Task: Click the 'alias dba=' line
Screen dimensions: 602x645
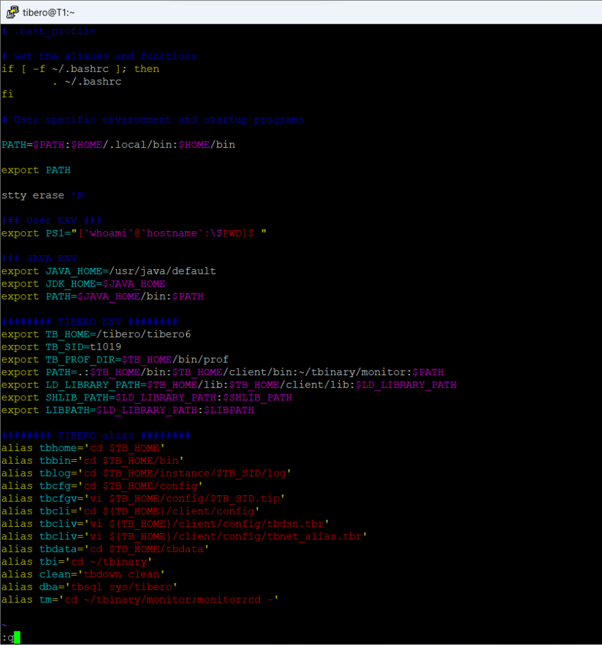Action: coord(89,587)
